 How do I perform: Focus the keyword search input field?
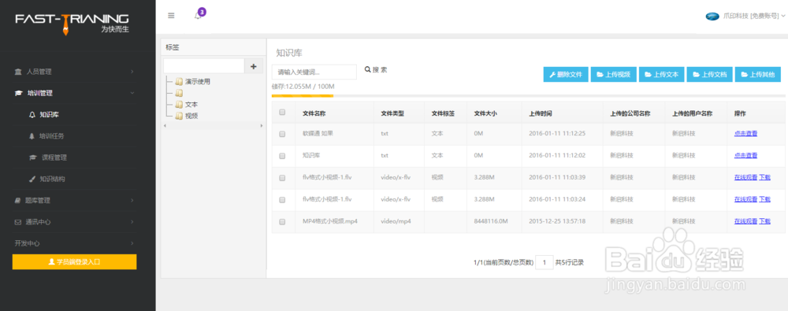314,72
